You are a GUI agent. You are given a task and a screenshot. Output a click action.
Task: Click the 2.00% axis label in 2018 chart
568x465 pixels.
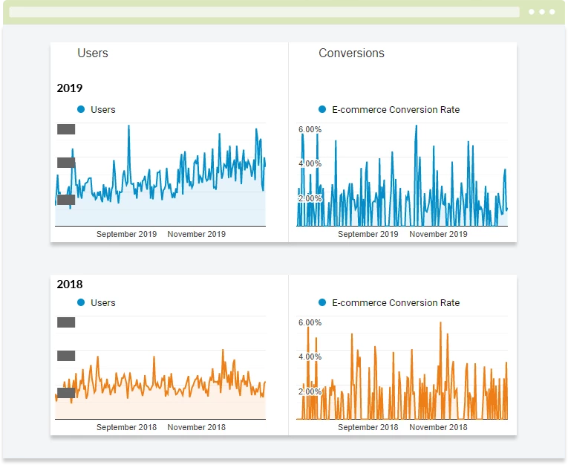[310, 391]
